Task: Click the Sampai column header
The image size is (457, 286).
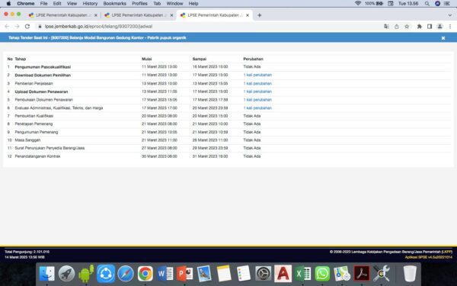Action: (200, 59)
